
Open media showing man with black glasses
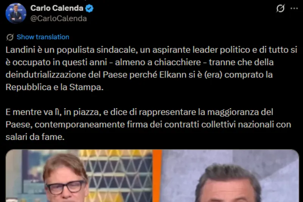(x=79, y=176)
